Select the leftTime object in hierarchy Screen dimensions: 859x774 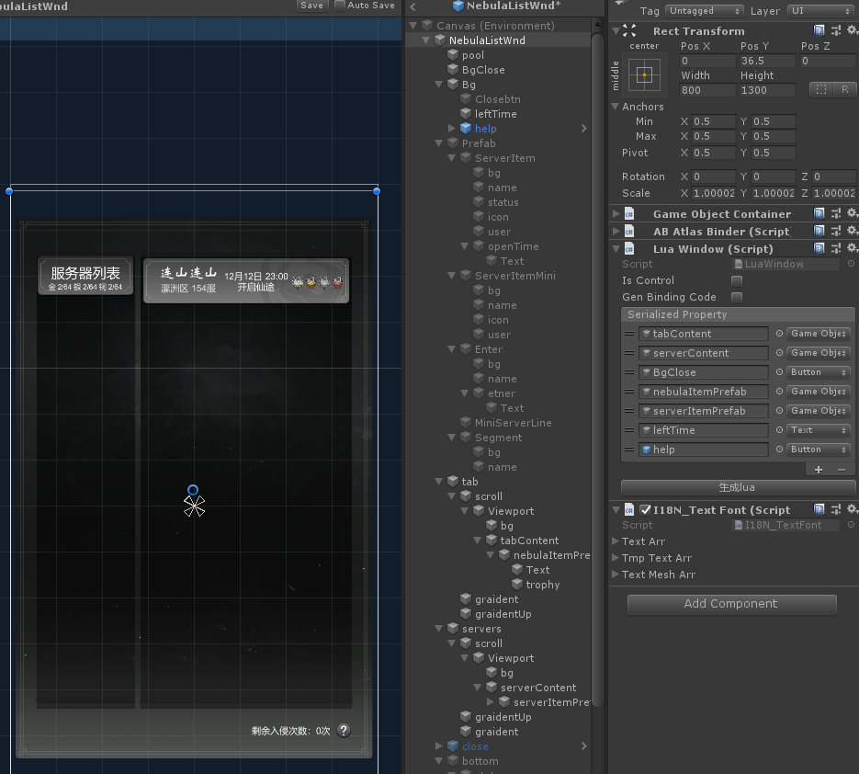(495, 113)
